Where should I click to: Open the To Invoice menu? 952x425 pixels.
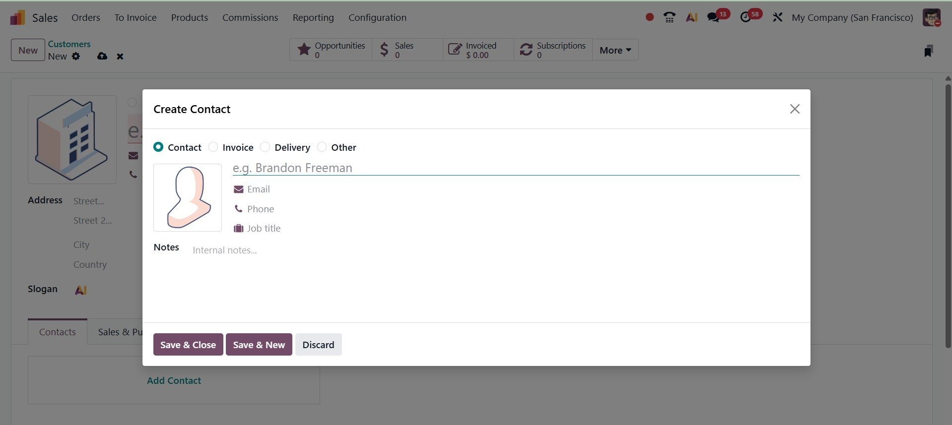tap(136, 17)
